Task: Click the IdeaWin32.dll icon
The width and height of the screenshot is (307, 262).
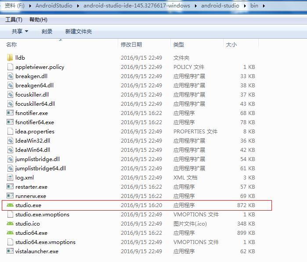Action: [10, 140]
